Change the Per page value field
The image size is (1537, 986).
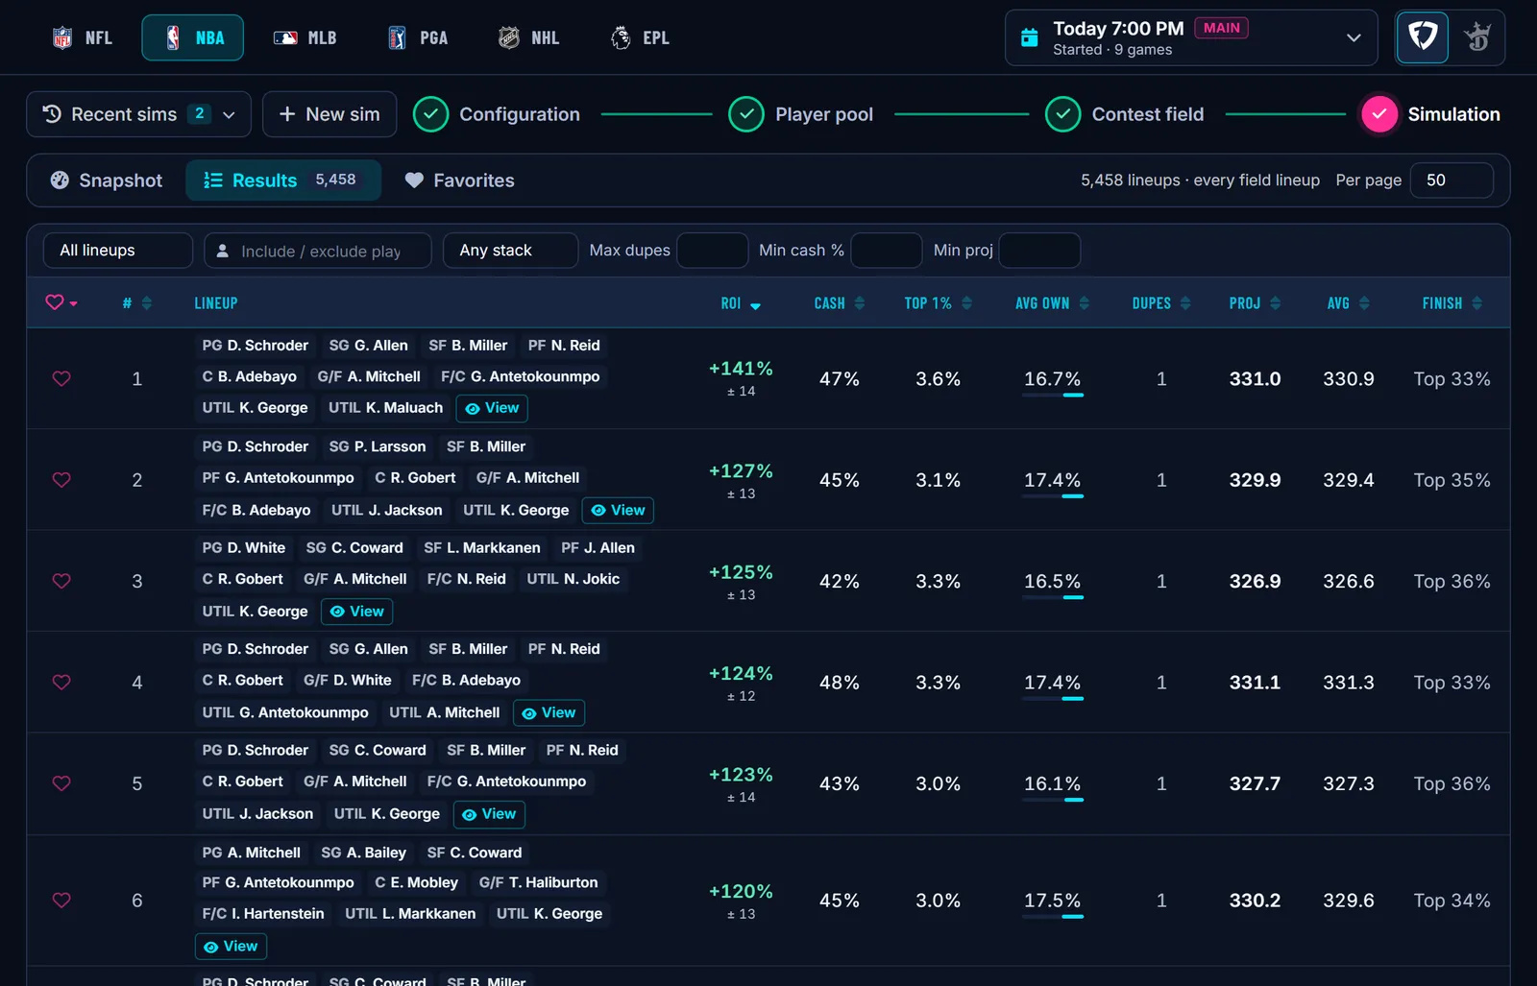pos(1452,180)
